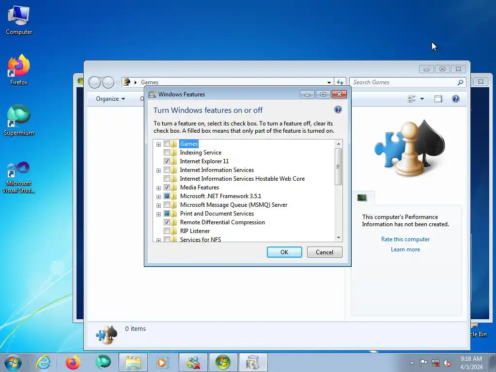Toggle Microsoft .NET Framework 3.5.1 checkbox
Image resolution: width=496 pixels, height=372 pixels.
(167, 196)
